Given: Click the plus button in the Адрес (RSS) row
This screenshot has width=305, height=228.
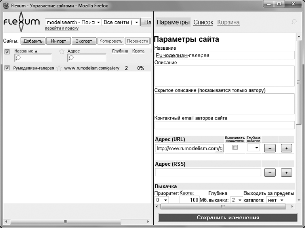Looking at the screenshot, I should tap(286, 172).
